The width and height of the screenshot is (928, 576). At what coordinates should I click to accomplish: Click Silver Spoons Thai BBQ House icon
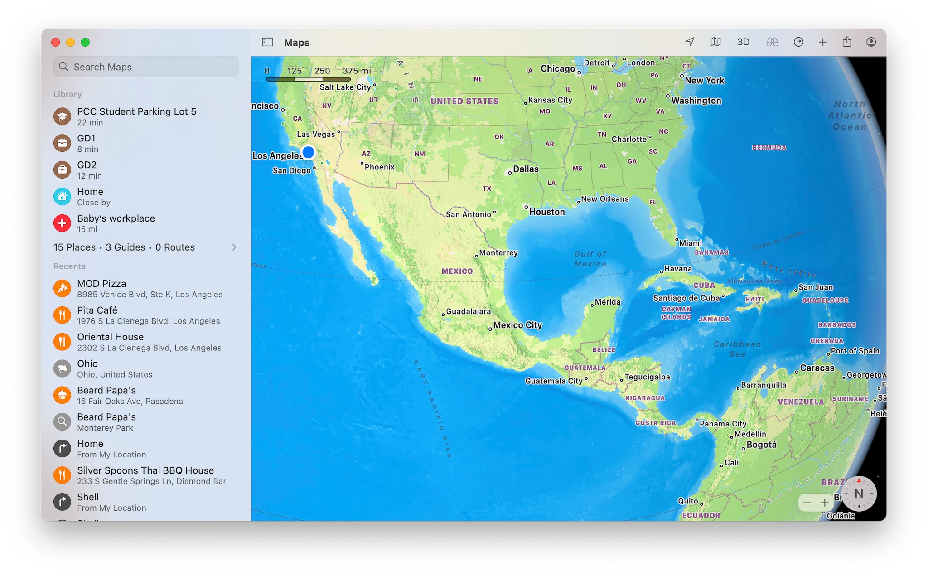(62, 476)
